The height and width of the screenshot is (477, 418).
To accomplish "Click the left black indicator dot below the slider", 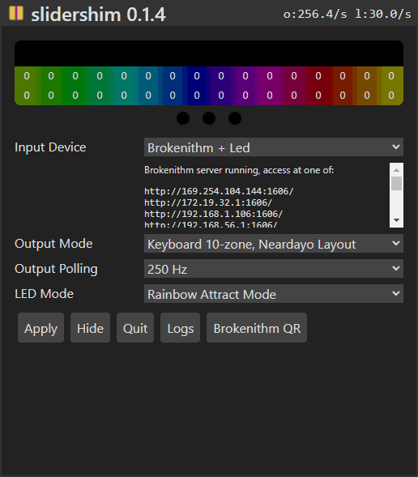I will pos(183,118).
